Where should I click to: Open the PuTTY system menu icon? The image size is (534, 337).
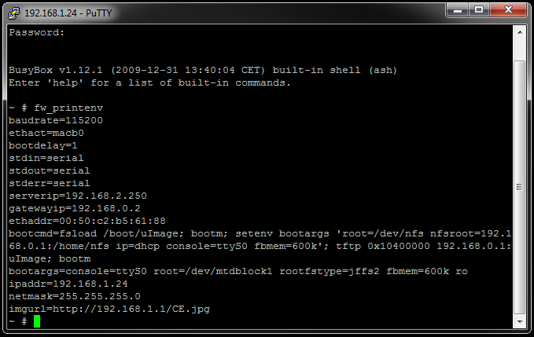(x=14, y=13)
